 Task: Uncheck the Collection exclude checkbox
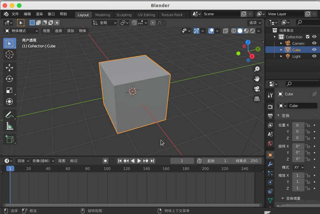point(308,37)
